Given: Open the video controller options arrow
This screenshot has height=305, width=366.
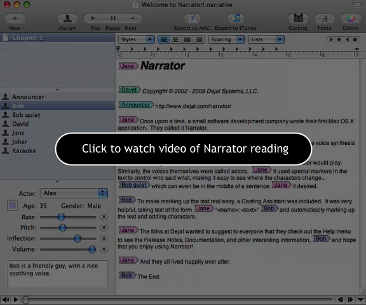Looking at the screenshot, I should click(361, 299).
